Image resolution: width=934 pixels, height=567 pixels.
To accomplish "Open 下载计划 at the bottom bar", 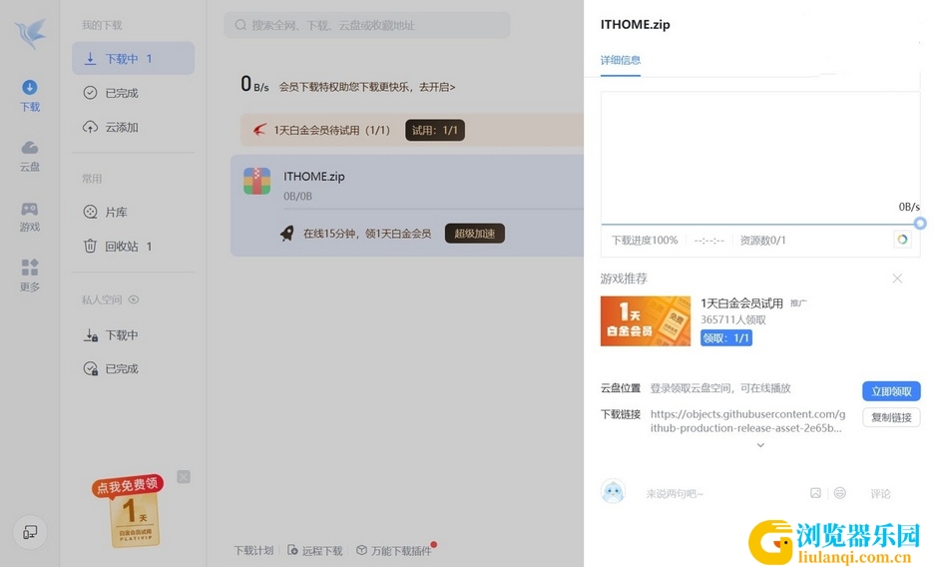I will (253, 551).
